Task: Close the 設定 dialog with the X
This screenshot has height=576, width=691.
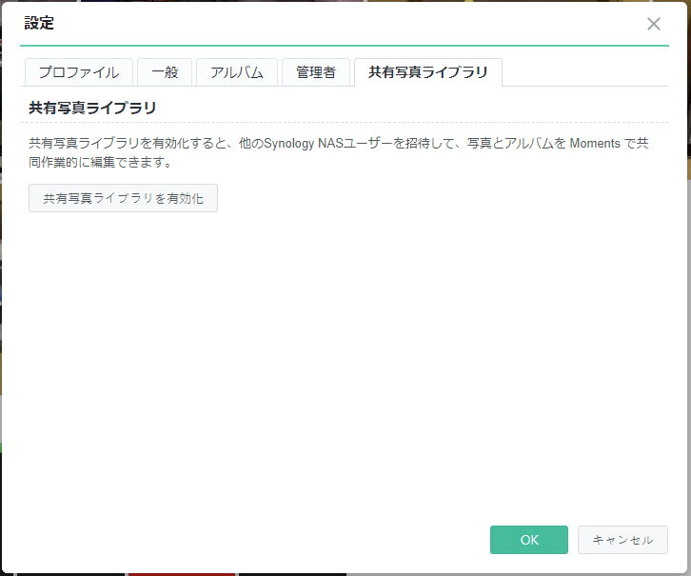Action: (654, 24)
